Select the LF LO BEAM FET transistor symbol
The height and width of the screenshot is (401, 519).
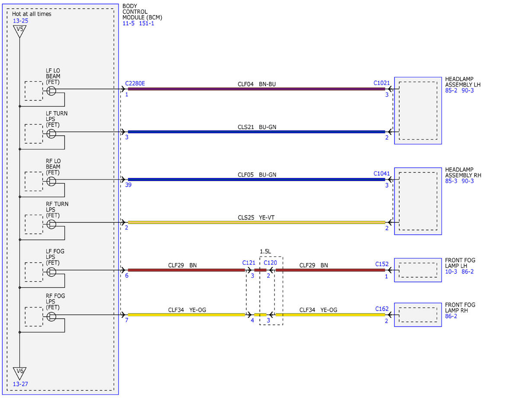[51, 90]
